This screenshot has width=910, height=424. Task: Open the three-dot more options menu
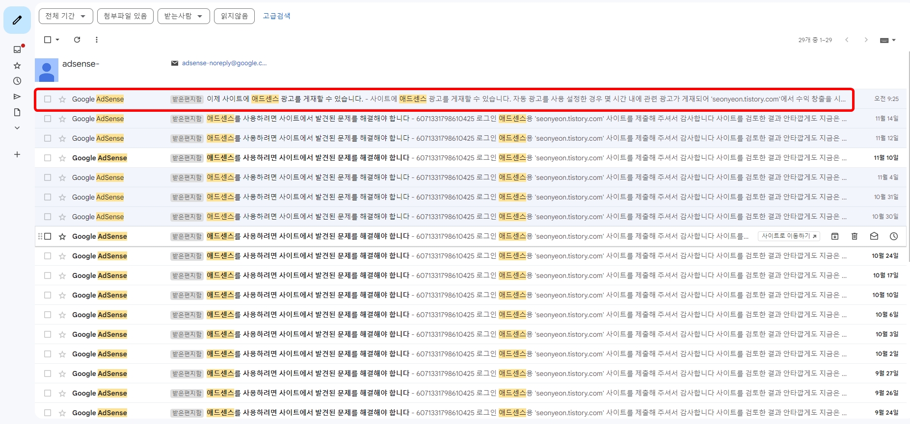(97, 40)
